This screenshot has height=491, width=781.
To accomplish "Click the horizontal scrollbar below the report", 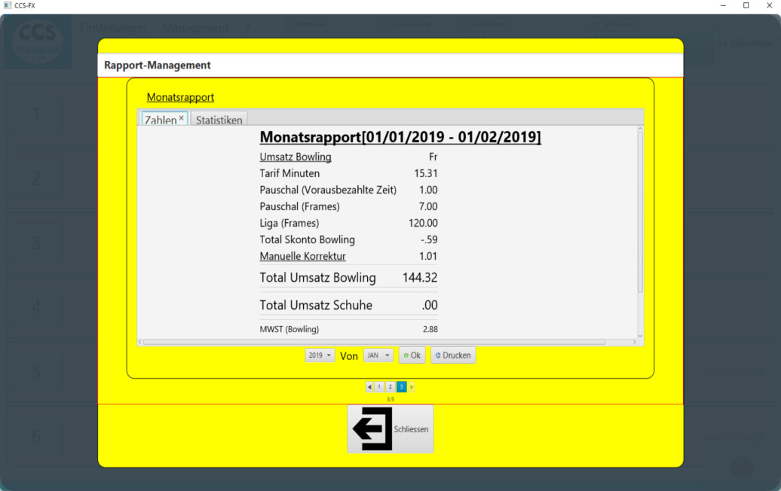I will (377, 342).
